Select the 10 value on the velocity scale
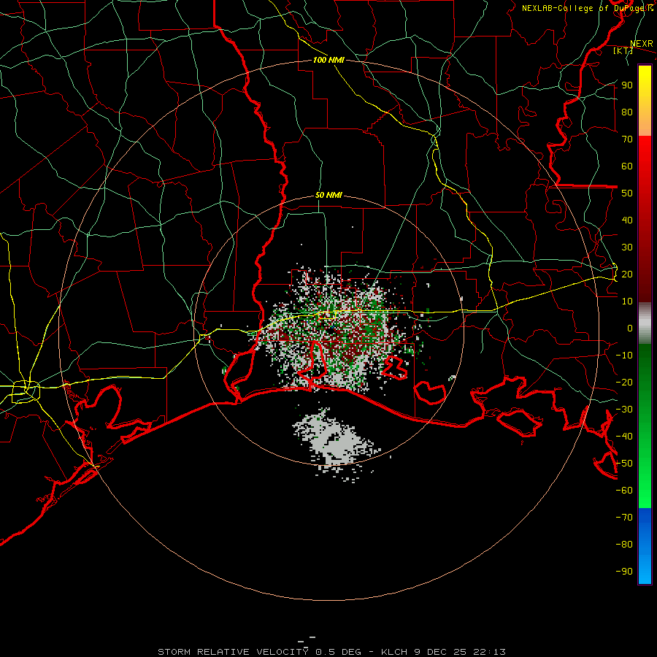657x657 pixels. (627, 301)
